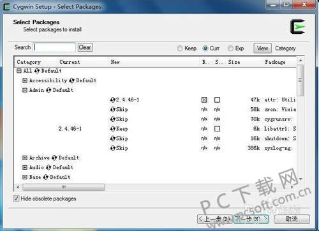Select the Keep radio button

point(180,48)
